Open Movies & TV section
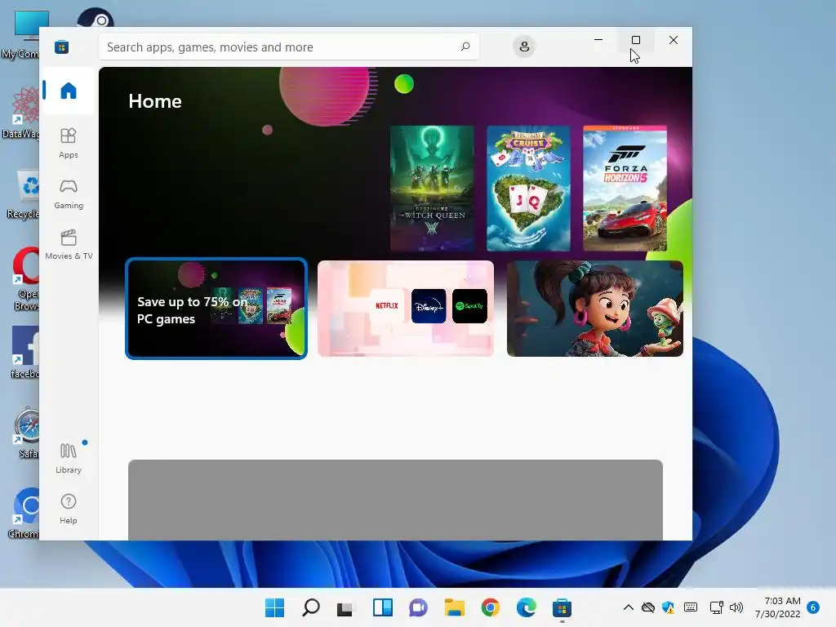 coord(69,244)
